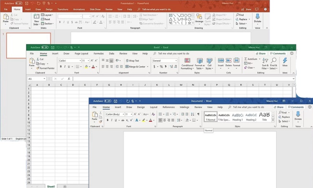
Task: Open the References tab in Word
Action: tap(169, 107)
